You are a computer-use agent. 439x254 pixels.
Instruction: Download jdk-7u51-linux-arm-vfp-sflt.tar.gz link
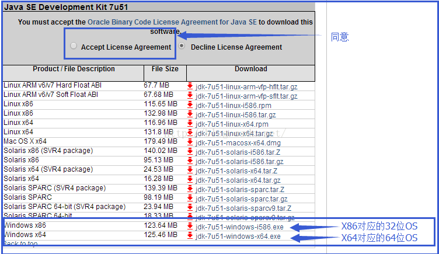point(246,96)
